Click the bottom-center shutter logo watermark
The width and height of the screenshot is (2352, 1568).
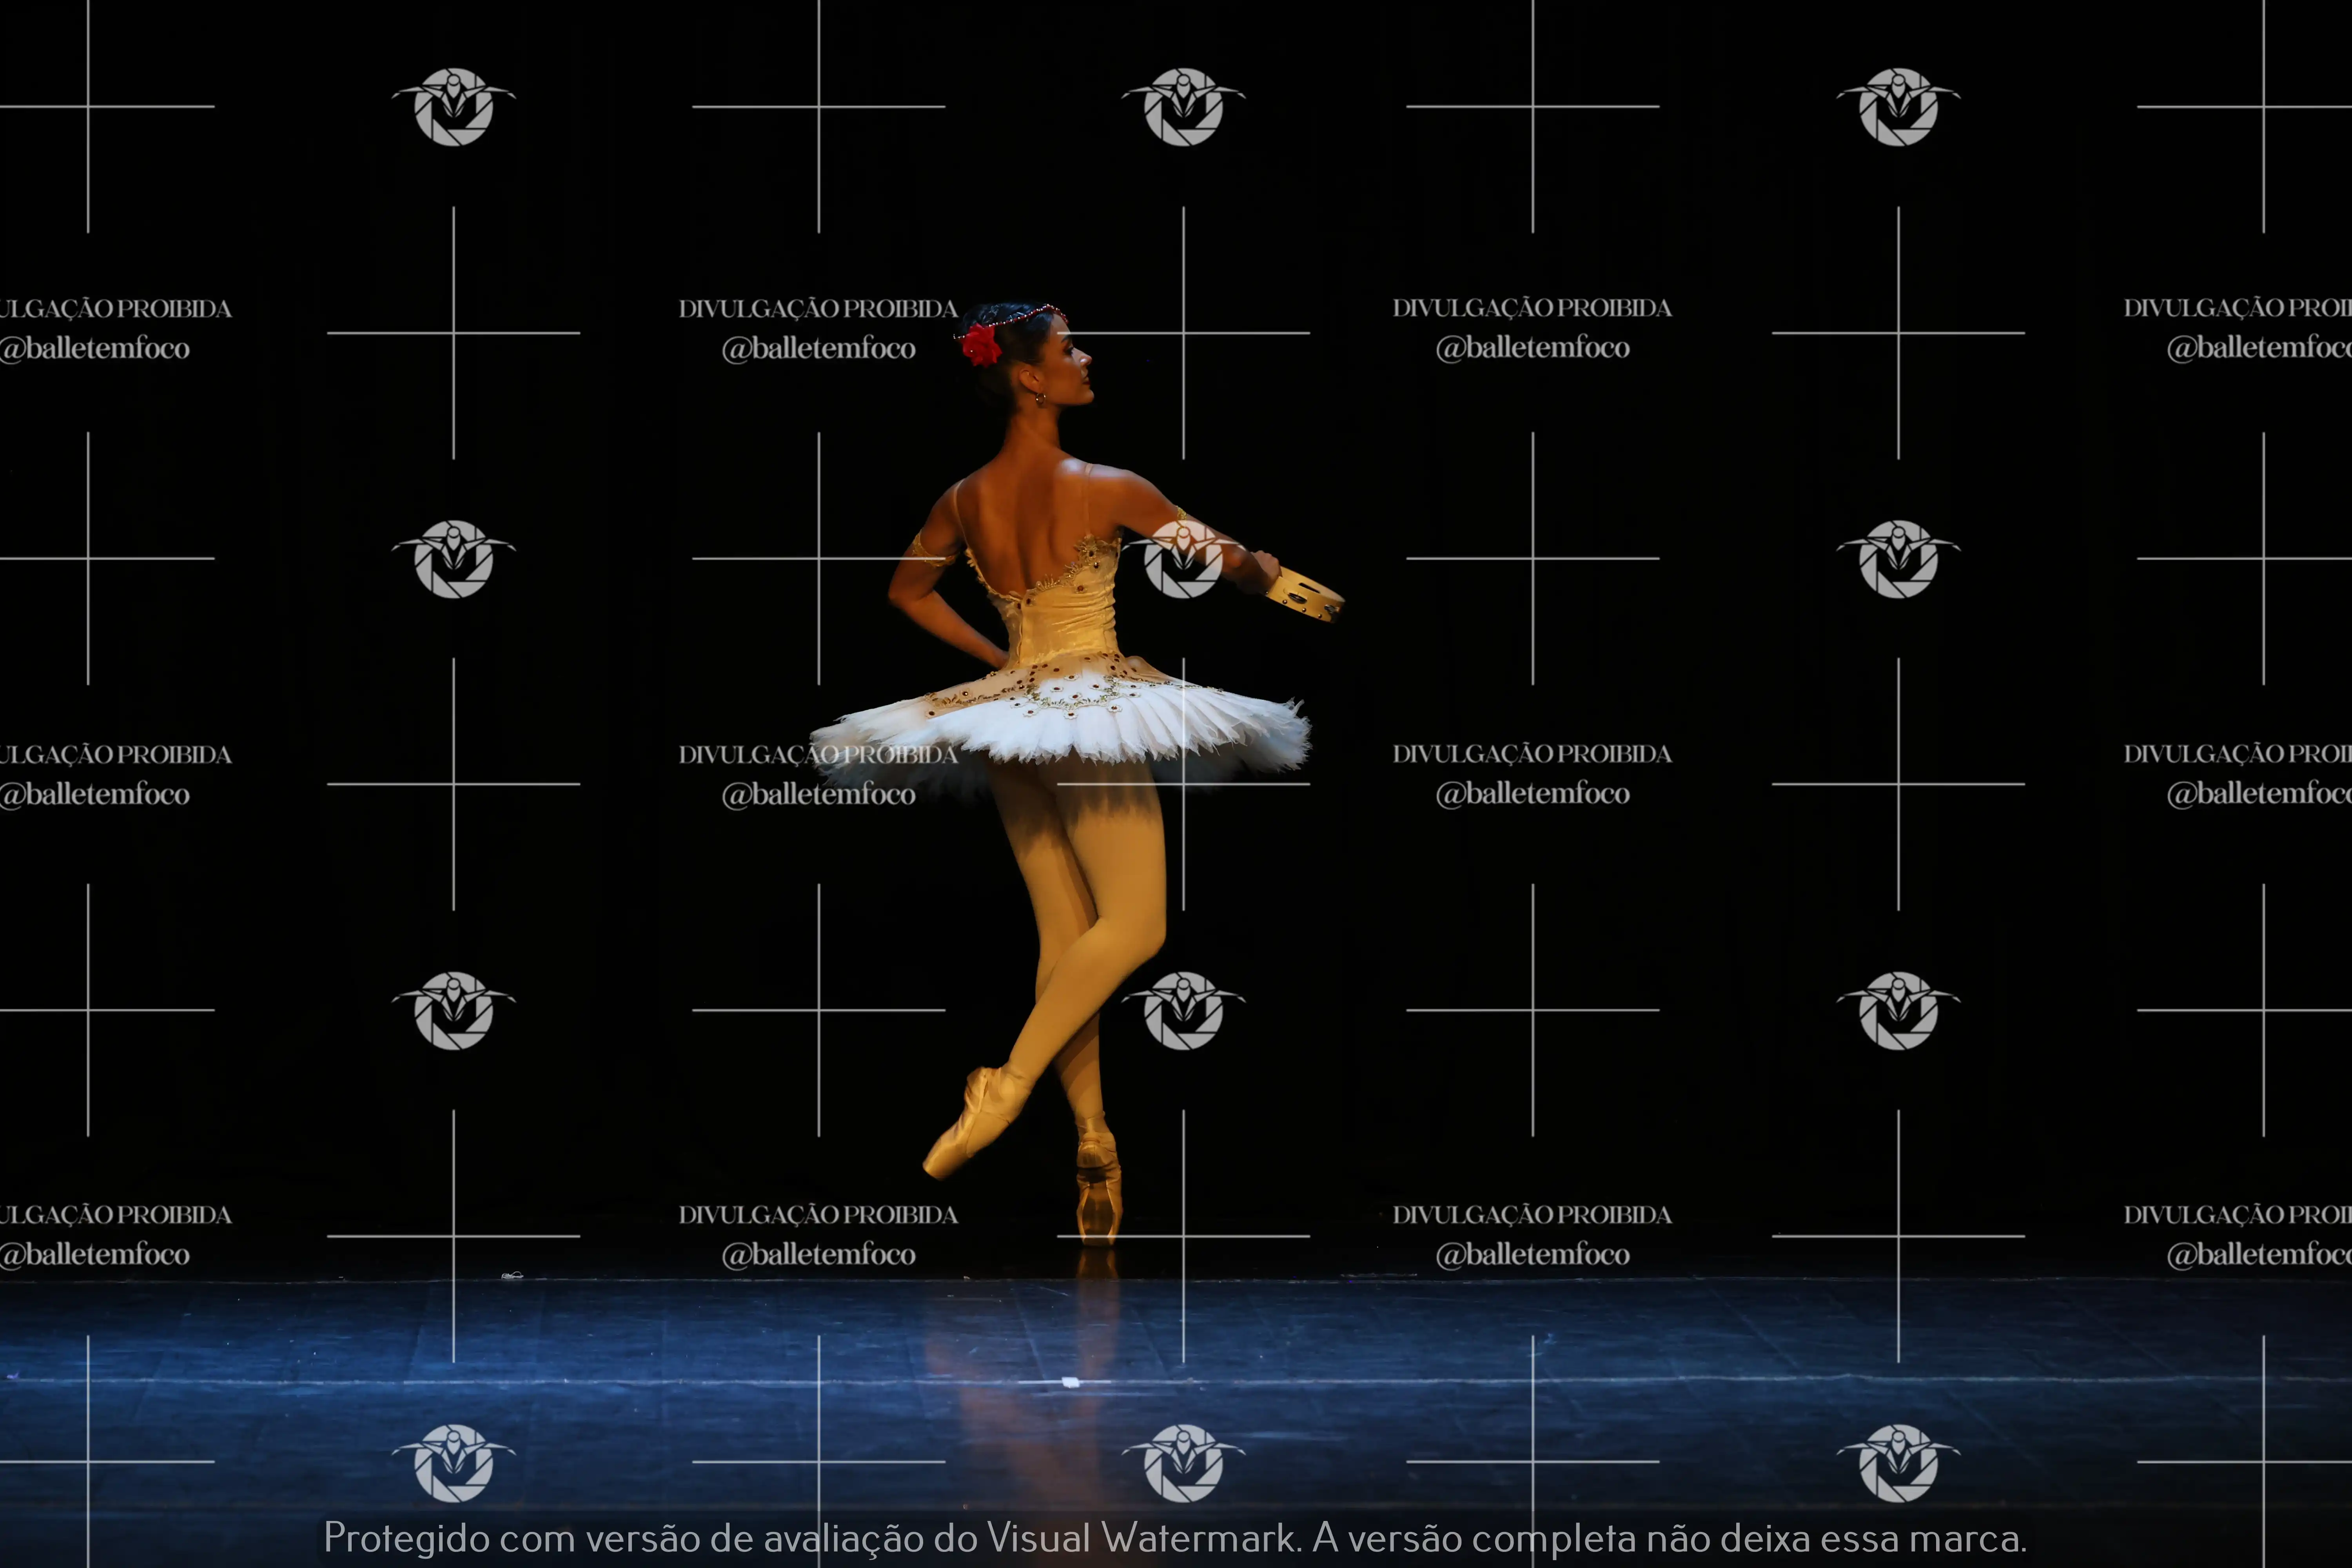tap(1183, 1463)
